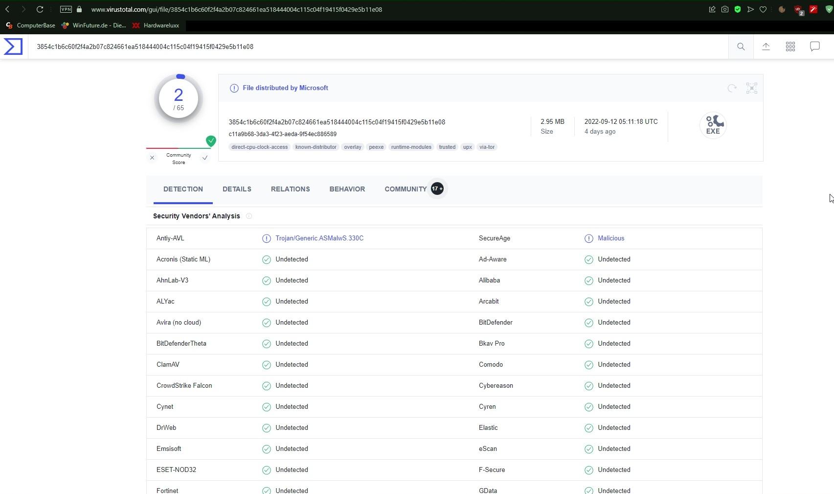834x494 pixels.
Task: Click the hash search input field
Action: pos(378,47)
